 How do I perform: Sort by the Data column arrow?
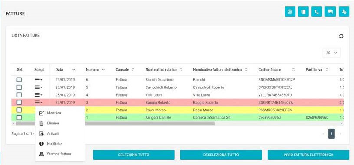point(73,70)
